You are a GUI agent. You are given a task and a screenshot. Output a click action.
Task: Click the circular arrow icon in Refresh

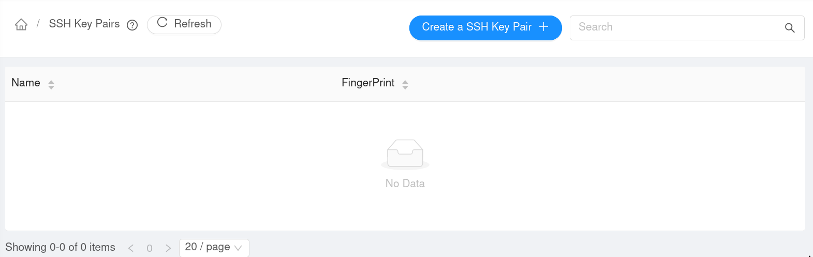(162, 23)
